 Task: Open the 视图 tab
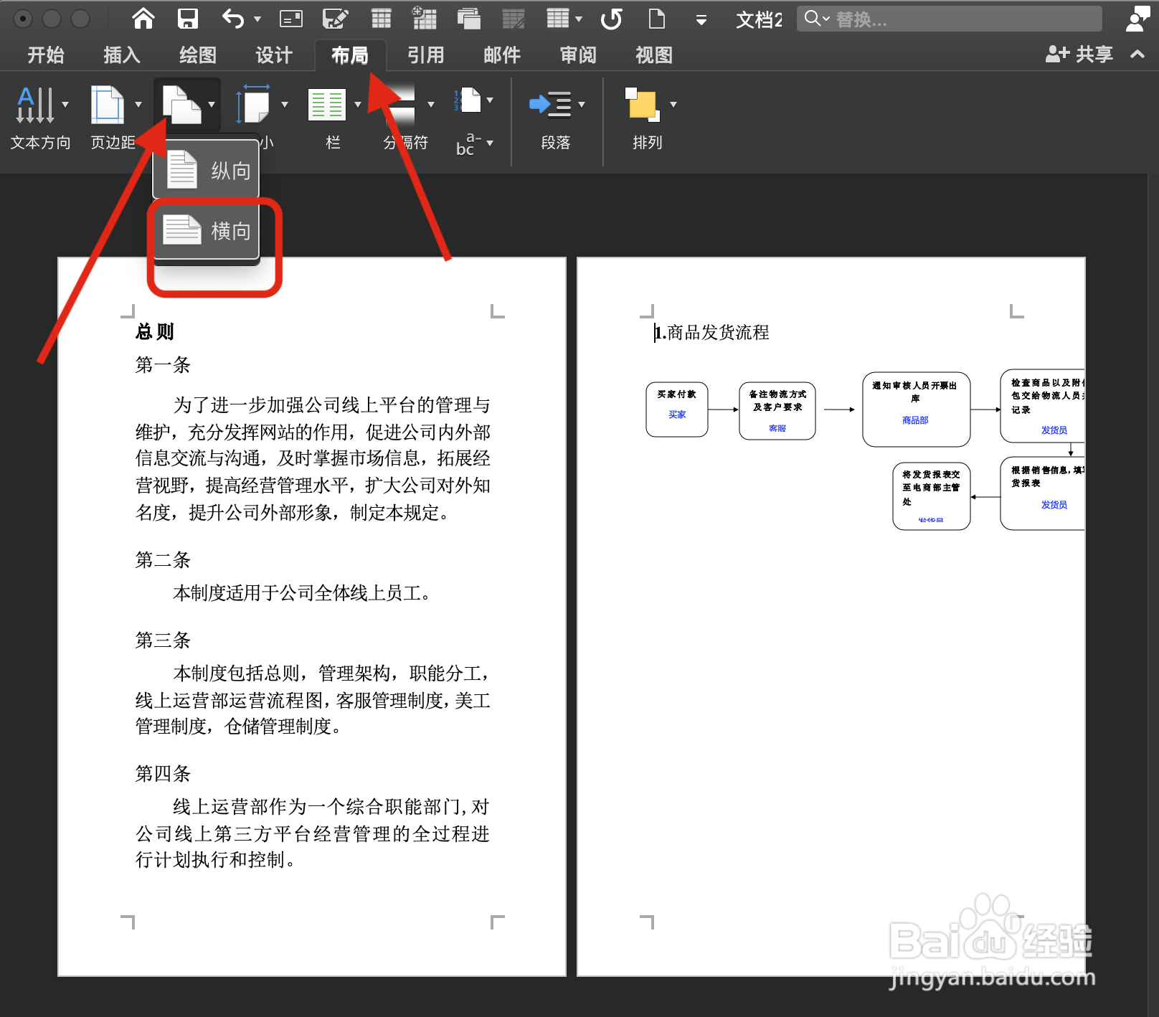pos(654,55)
